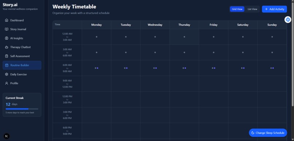Click the 9:00 AM to 12:00 PM time label
The width and height of the screenshot is (294, 141).
pyautogui.click(x=67, y=84)
